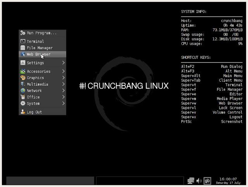248x187 pixels.
Task: Click the outlined empty taskbar area
Action: pos(140,181)
